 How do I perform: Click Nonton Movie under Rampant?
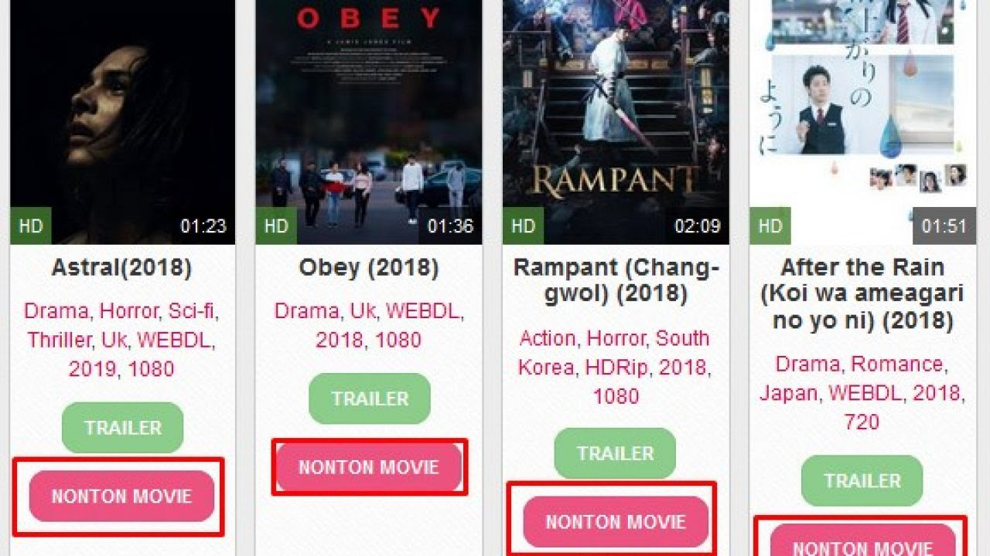click(616, 522)
